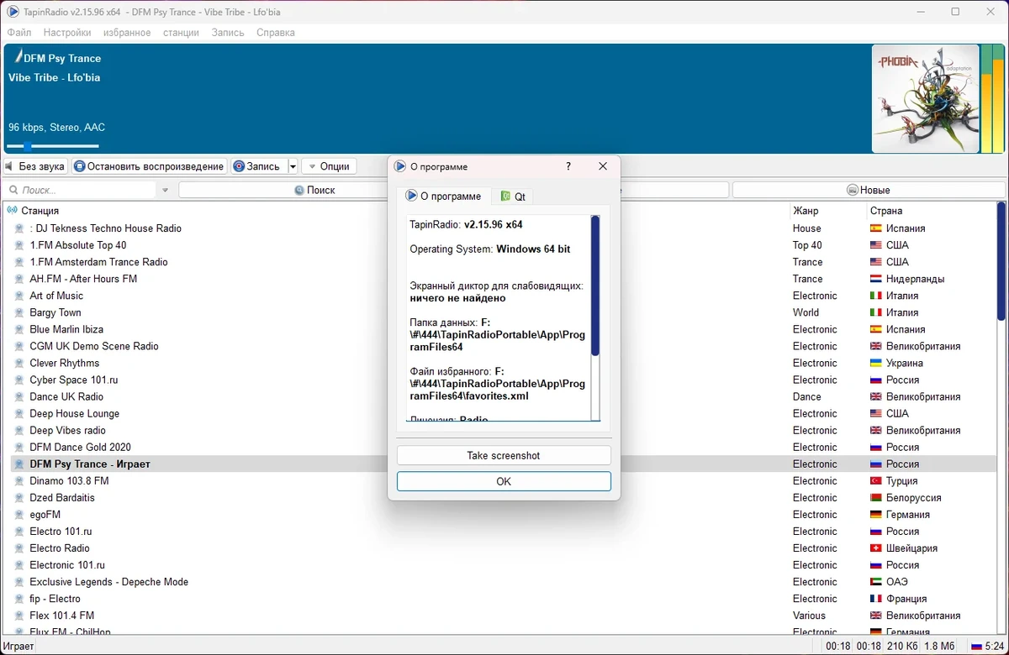The image size is (1009, 655).
Task: Click the help question mark in About dialog
Action: point(568,166)
